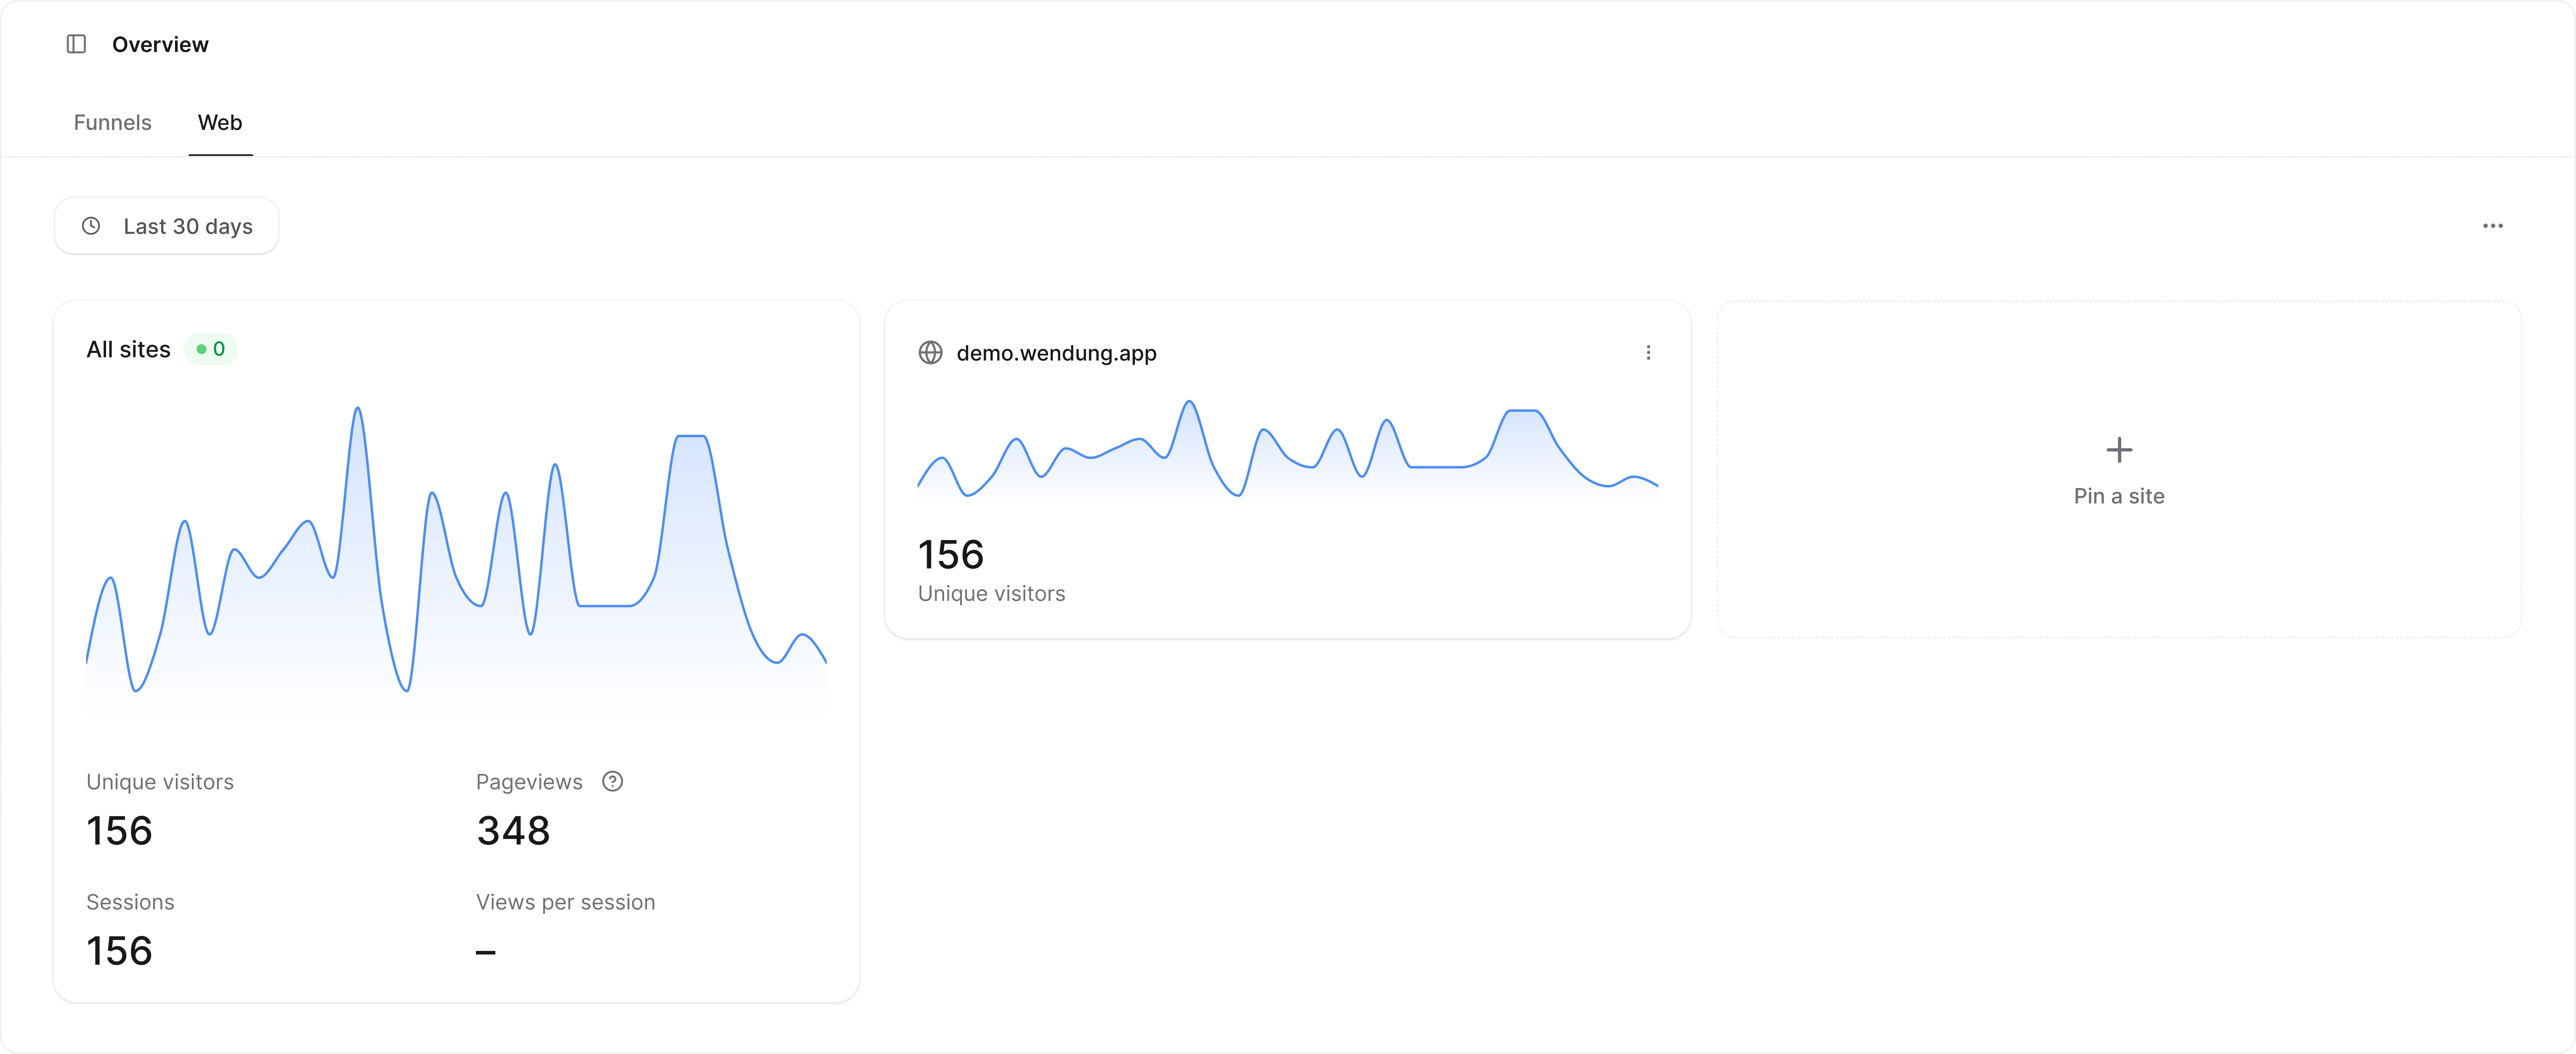Click the demo.wendung.app sparkline chart
Viewport: 2576px width, 1054px height.
click(1287, 449)
